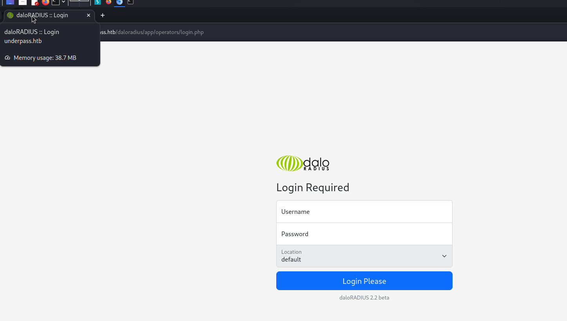Click the teal lightning-bolt app in the taskbar
This screenshot has height=321, width=567.
point(98,2)
